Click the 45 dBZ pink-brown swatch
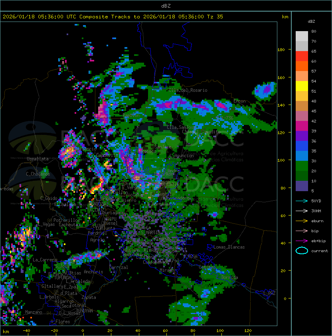This screenshot has height=336, width=332. (x=302, y=116)
